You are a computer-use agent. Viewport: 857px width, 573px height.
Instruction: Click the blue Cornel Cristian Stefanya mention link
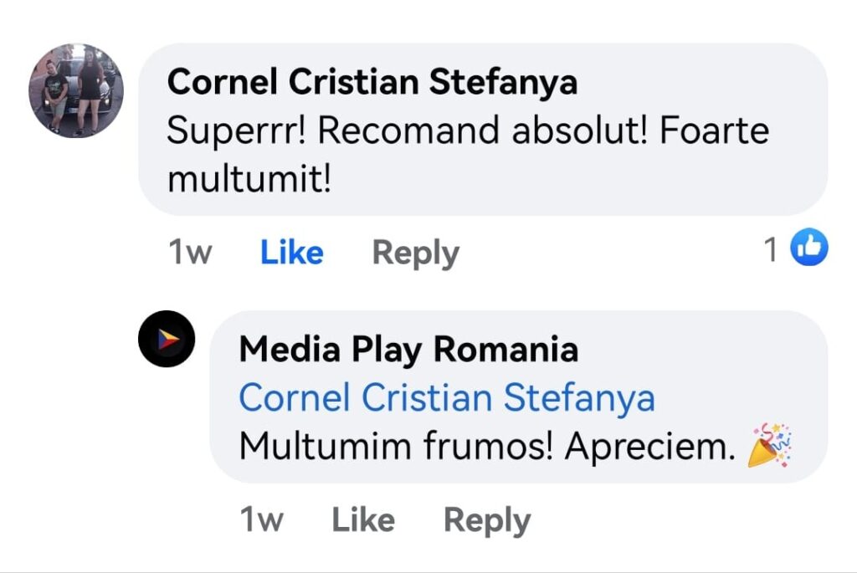[447, 398]
